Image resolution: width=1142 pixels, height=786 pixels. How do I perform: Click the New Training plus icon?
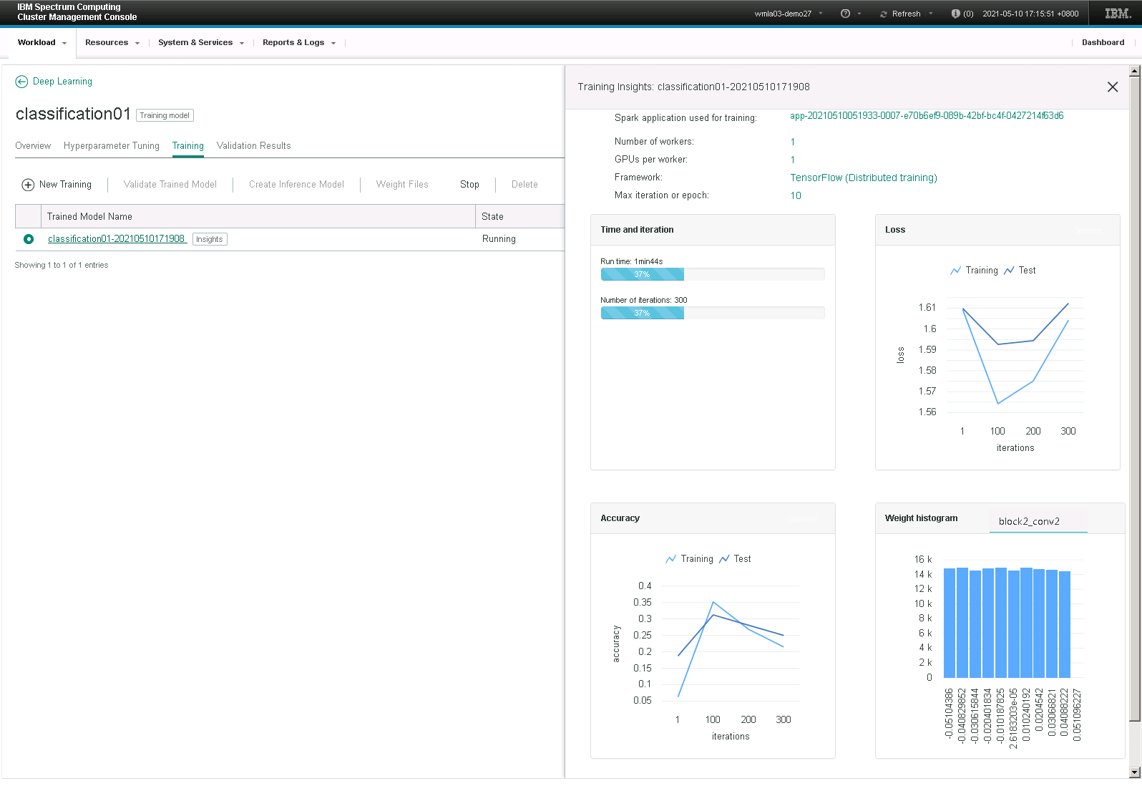(28, 185)
